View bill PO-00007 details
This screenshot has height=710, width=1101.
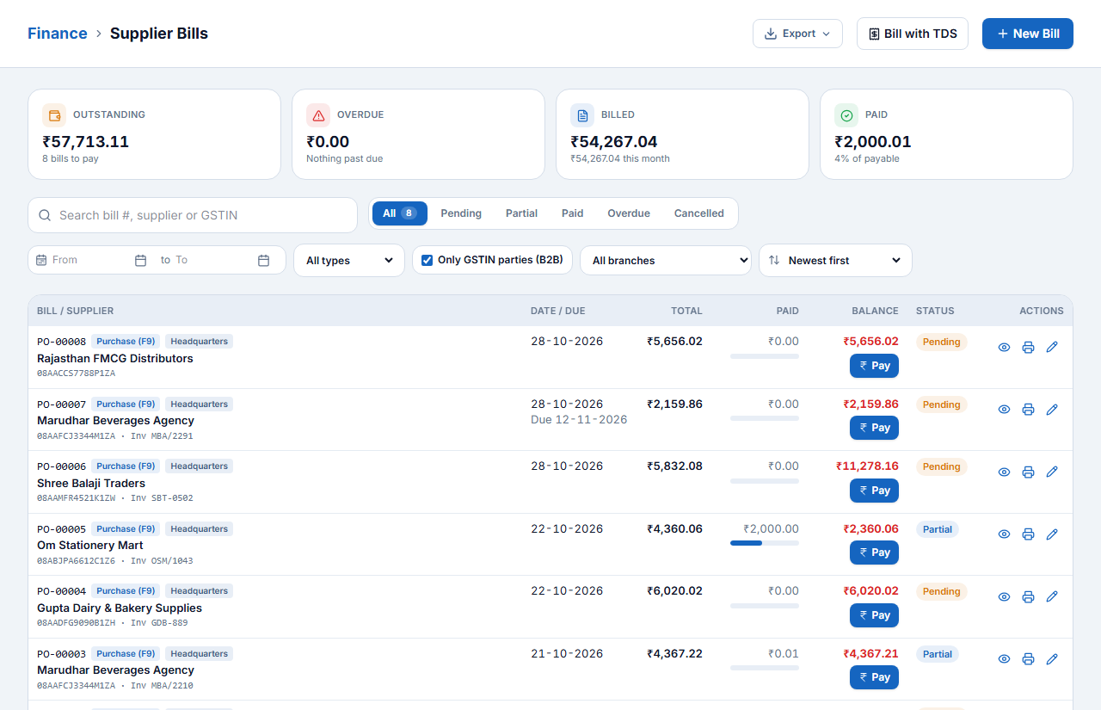(1004, 410)
